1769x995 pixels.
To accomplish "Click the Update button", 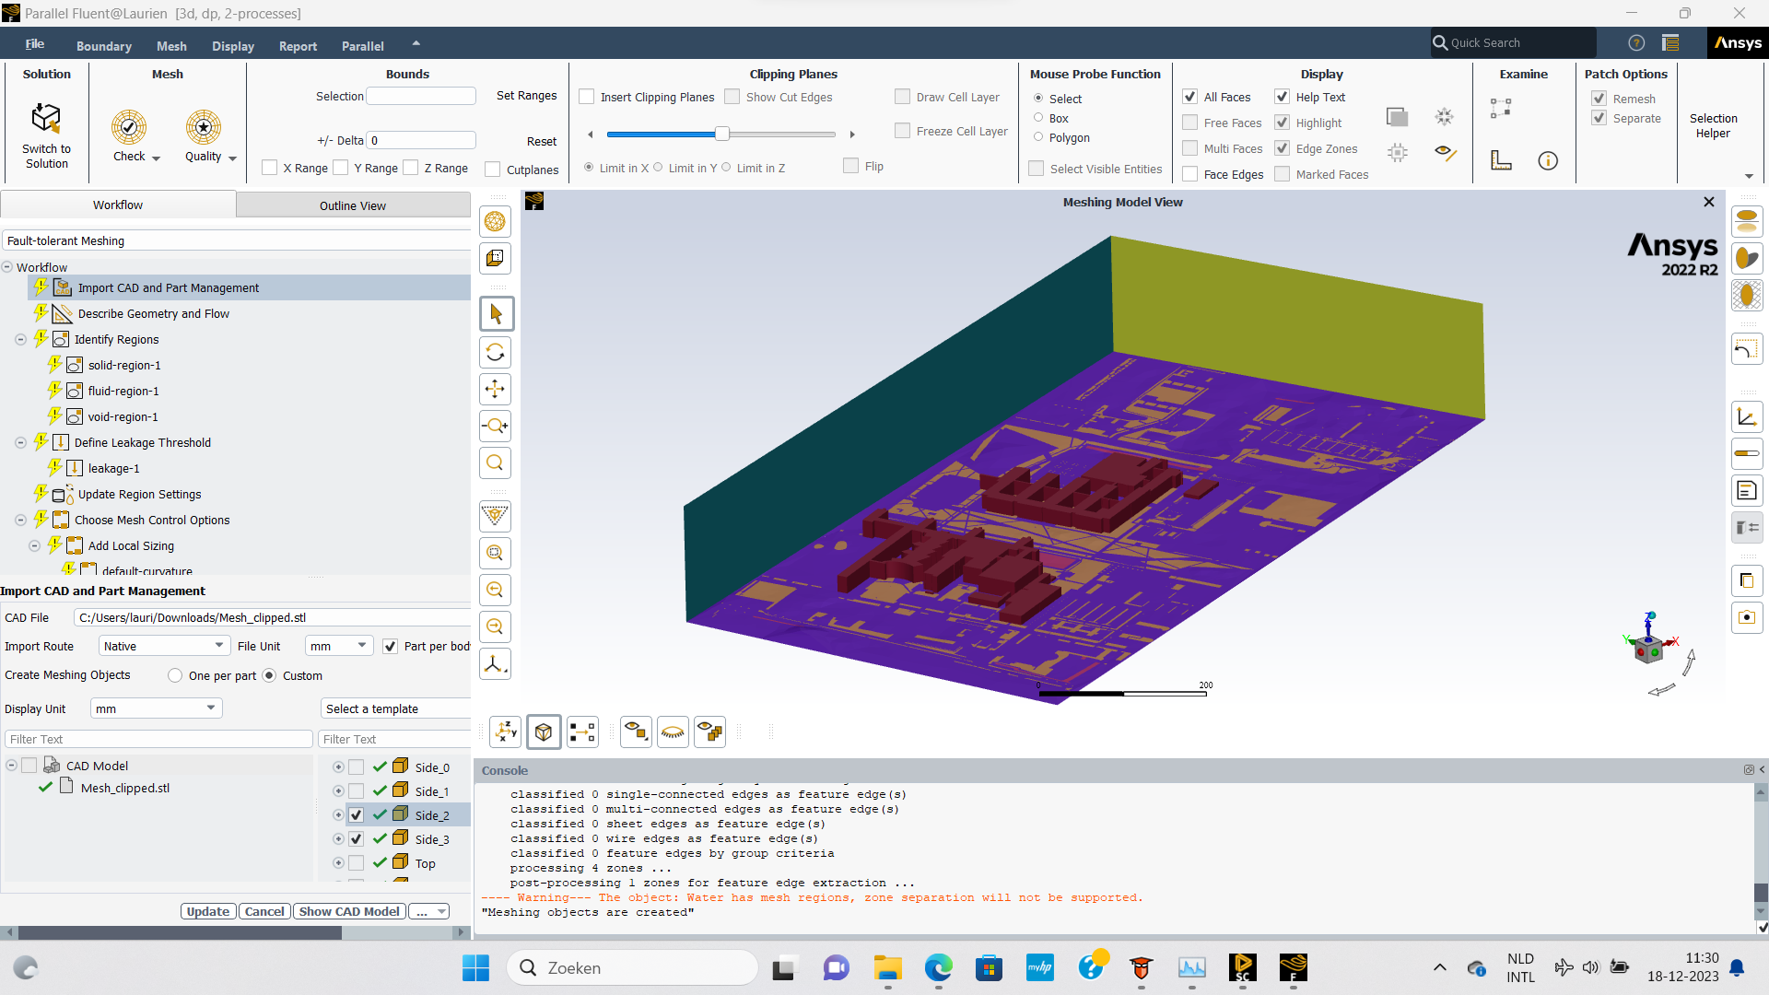I will tap(208, 911).
